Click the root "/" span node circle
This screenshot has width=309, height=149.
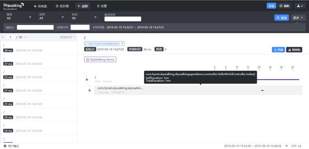pyautogui.click(x=87, y=80)
